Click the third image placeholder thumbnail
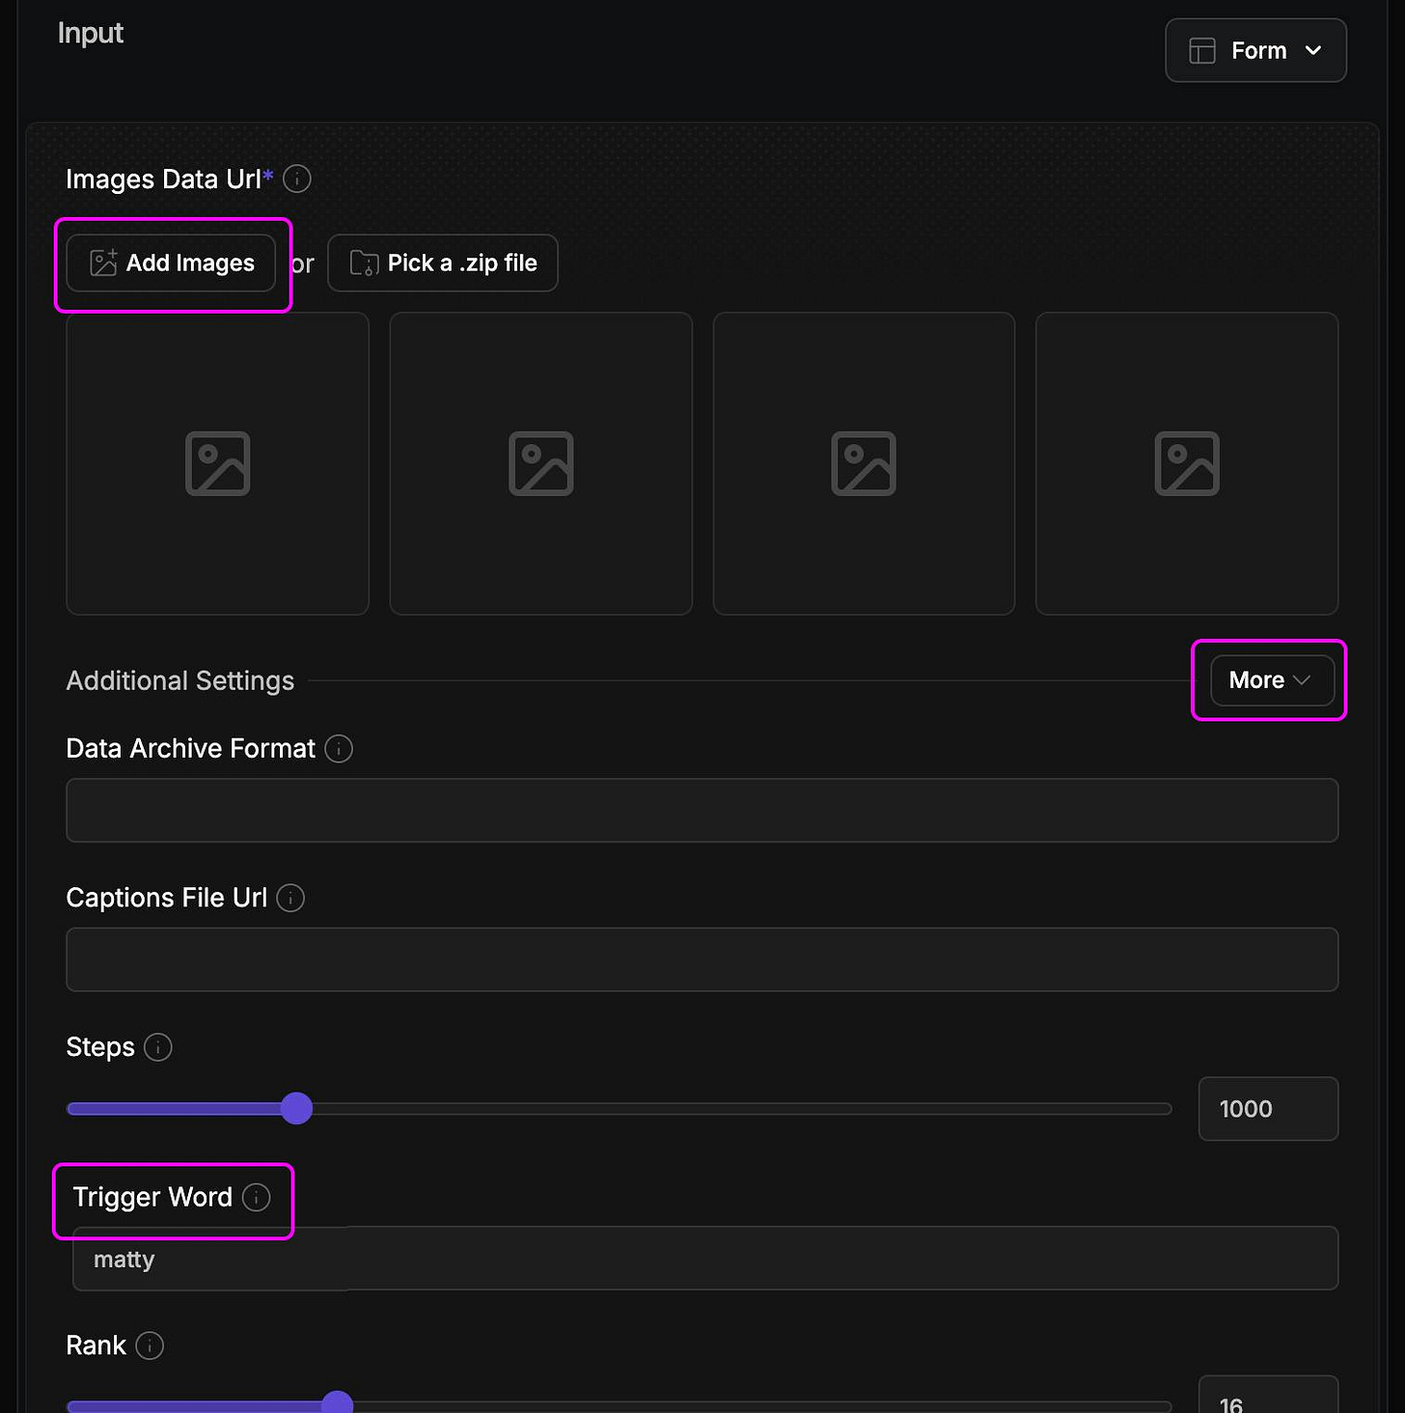 pyautogui.click(x=864, y=463)
